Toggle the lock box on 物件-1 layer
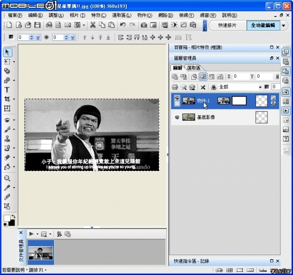The height and width of the screenshot is (275, 293). click(177, 103)
